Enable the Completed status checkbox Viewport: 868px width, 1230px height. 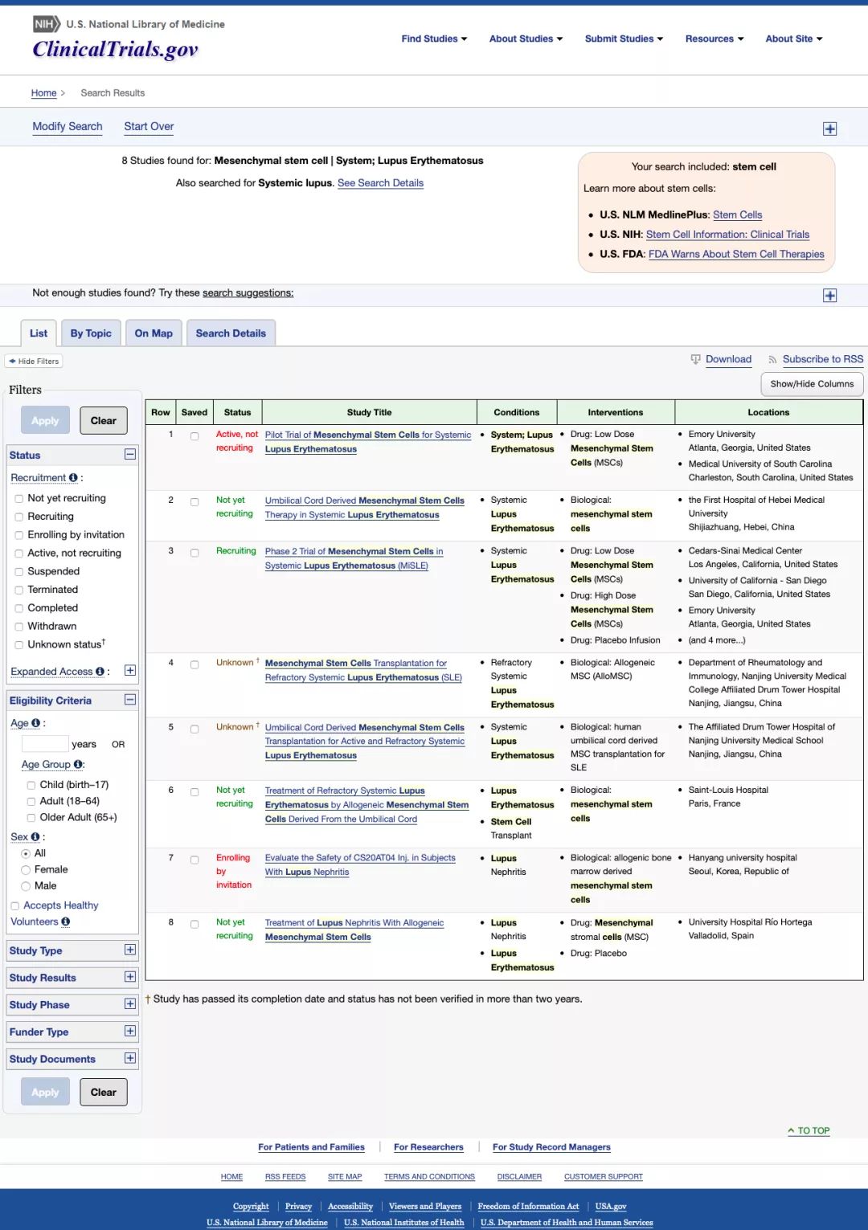(19, 608)
